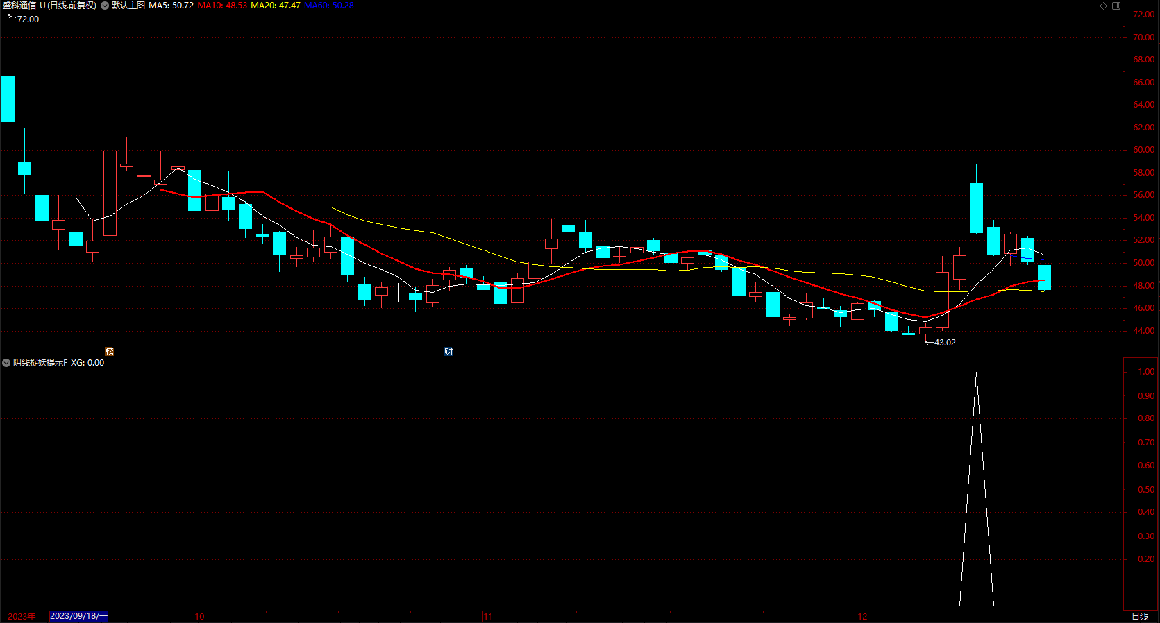This screenshot has height=623, width=1160.
Task: Click the 72.00 high price annotation
Action: [x=28, y=19]
